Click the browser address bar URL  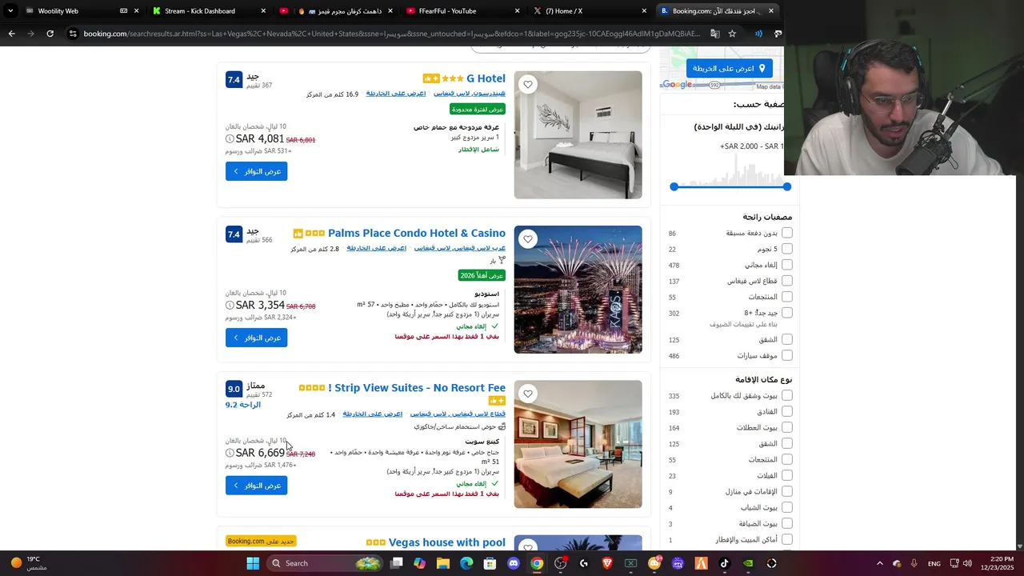(x=392, y=34)
